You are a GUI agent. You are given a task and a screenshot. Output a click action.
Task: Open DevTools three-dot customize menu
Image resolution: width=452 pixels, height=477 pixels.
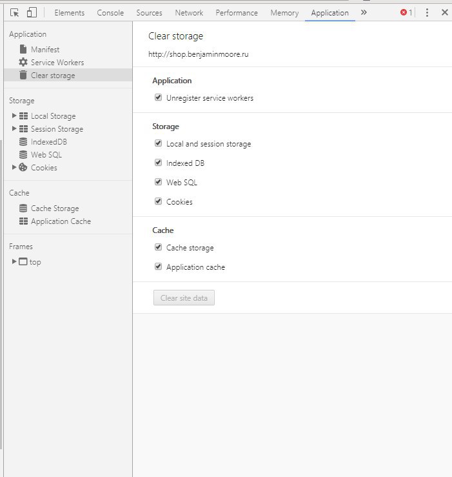tap(427, 12)
